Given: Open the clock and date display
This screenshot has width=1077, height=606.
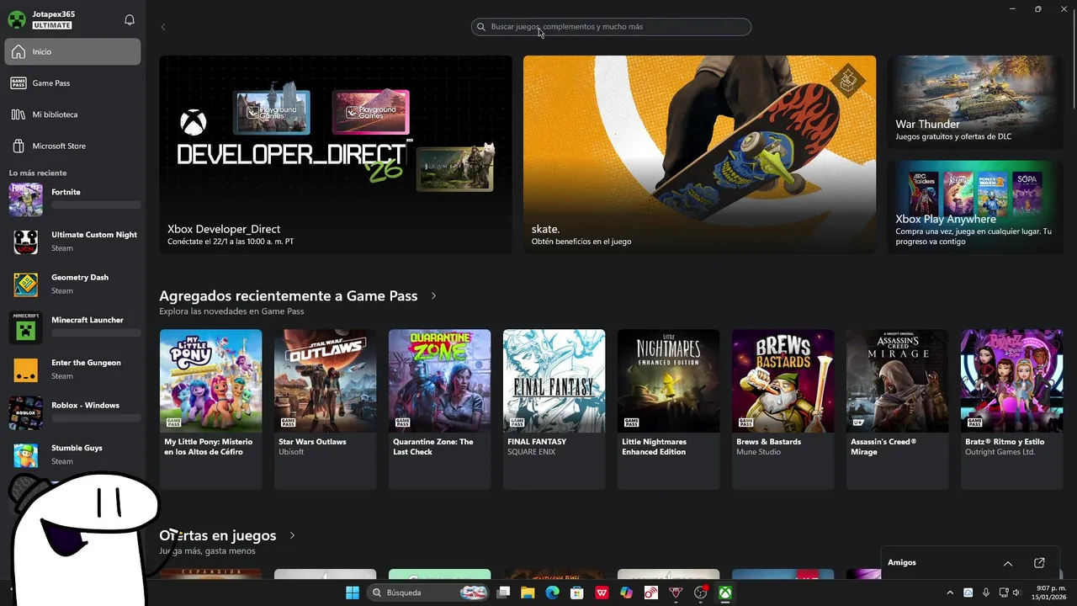Looking at the screenshot, I should pos(1051,593).
